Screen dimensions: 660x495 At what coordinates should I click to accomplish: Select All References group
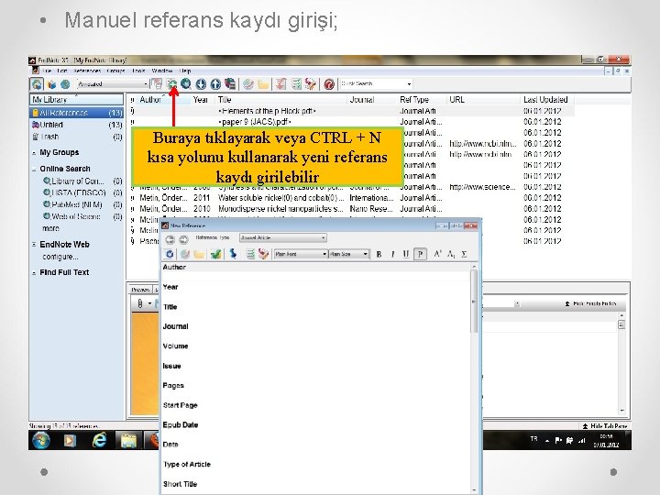[77, 113]
